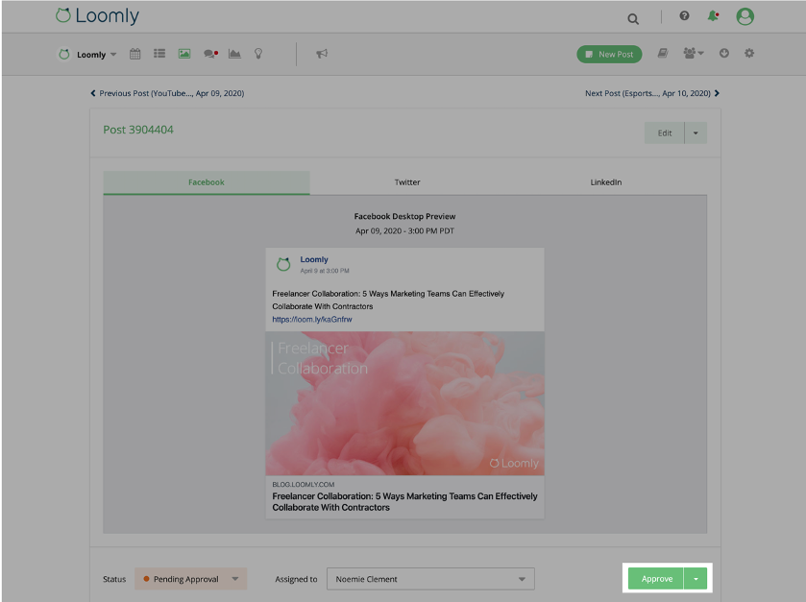Click the Approve button

(656, 579)
